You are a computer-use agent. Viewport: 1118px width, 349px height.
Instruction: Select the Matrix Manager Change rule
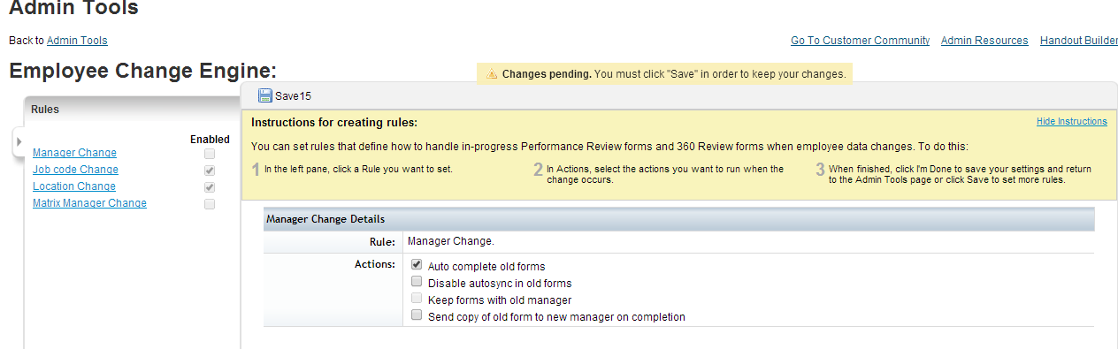(x=89, y=203)
